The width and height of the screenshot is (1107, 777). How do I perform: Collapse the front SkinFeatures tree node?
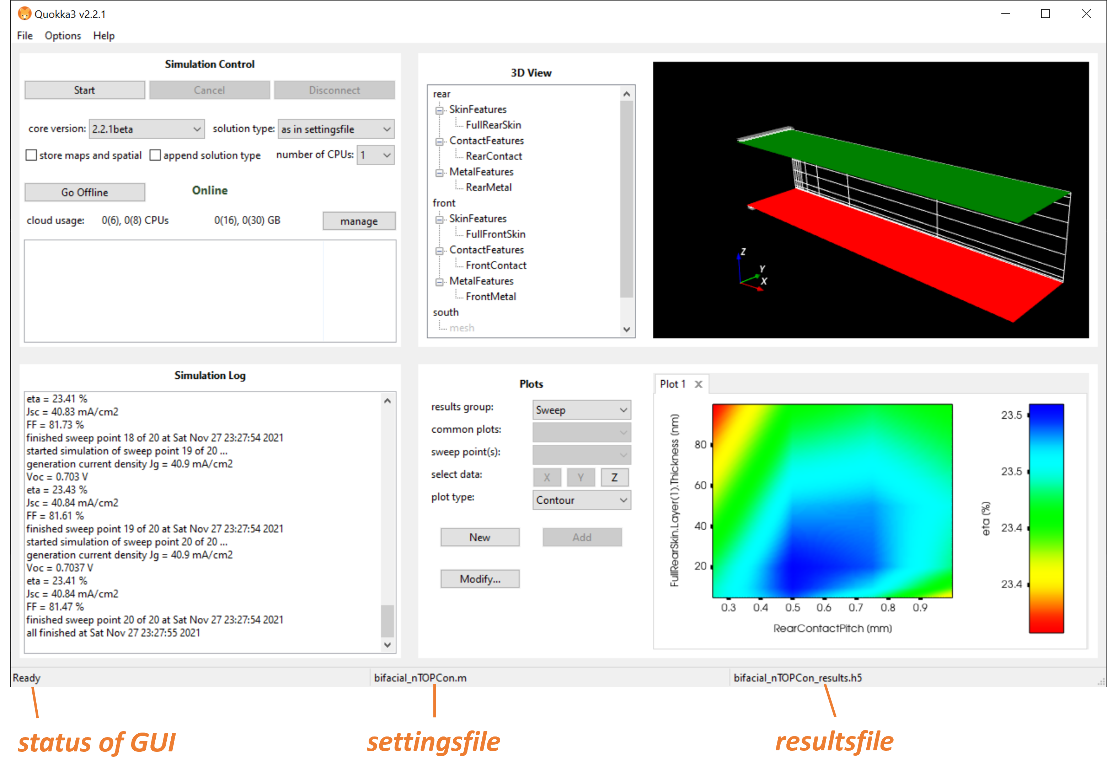[439, 220]
